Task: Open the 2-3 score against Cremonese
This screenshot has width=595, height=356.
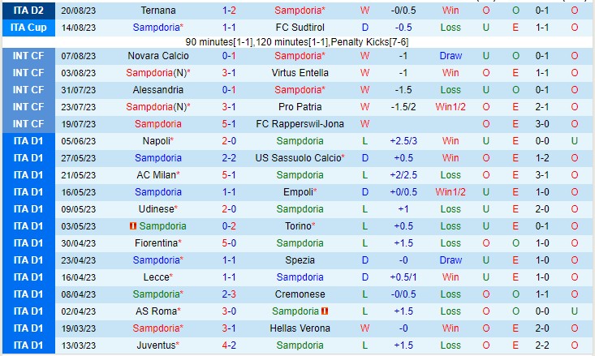Action: [229, 294]
